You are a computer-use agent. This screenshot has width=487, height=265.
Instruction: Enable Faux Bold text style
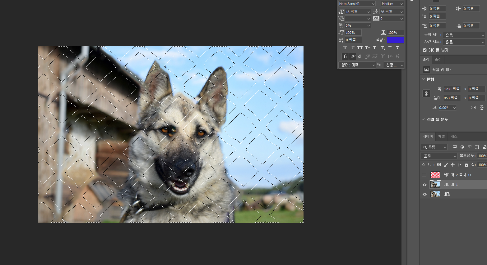tap(345, 48)
